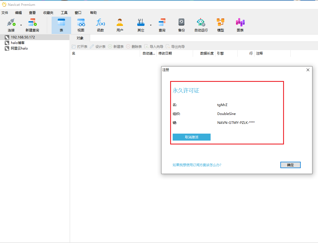Screen dimensions: 318x243
Task: Open the Charts (图表) toolbar icon
Action: click(240, 25)
